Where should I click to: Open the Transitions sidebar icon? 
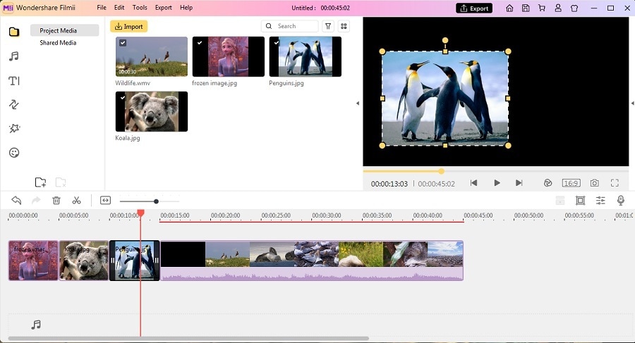pos(14,104)
